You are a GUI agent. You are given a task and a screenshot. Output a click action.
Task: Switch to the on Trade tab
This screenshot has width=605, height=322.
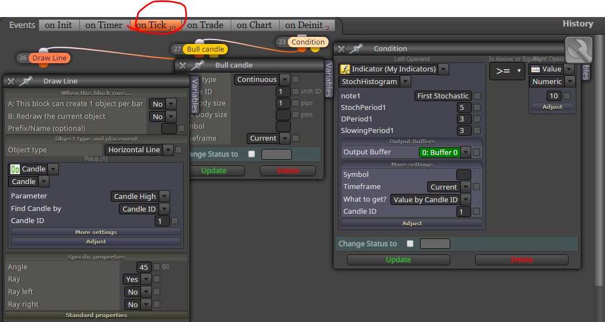pyautogui.click(x=205, y=25)
